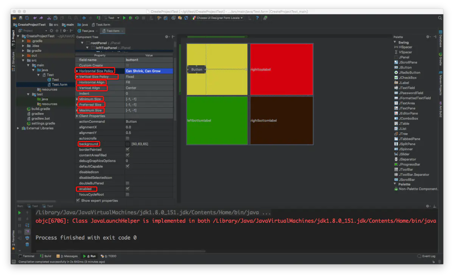Toggle the focusCycleRoot checkbox
Image resolution: width=454 pixels, height=277 pixels.
coord(127,194)
